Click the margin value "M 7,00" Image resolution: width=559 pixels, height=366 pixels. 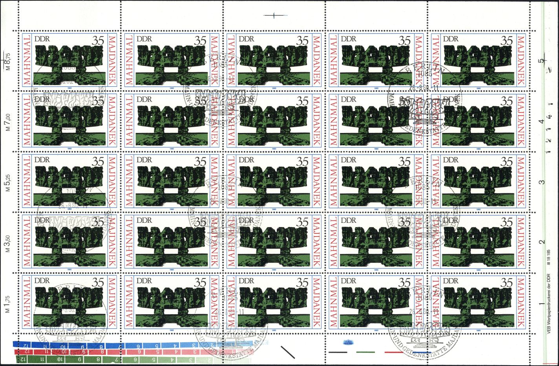[8, 122]
